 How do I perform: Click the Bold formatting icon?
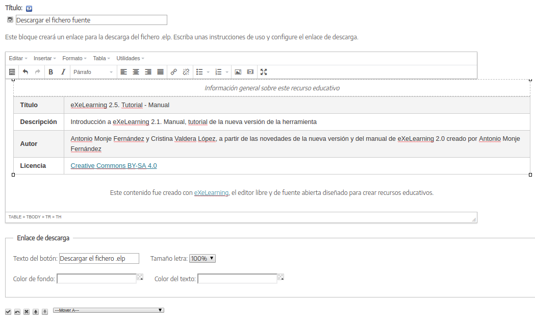[x=51, y=72]
